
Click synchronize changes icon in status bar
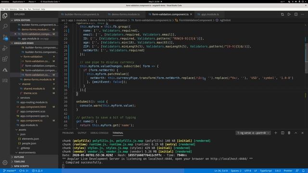[24, 171]
